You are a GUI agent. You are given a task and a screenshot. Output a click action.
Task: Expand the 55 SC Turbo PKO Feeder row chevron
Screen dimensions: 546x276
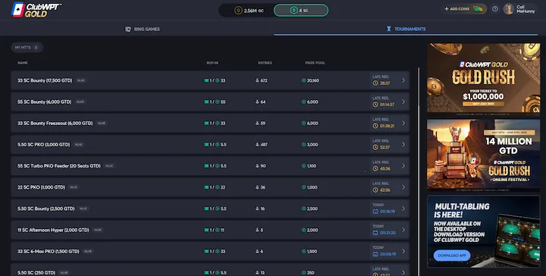[x=403, y=166]
